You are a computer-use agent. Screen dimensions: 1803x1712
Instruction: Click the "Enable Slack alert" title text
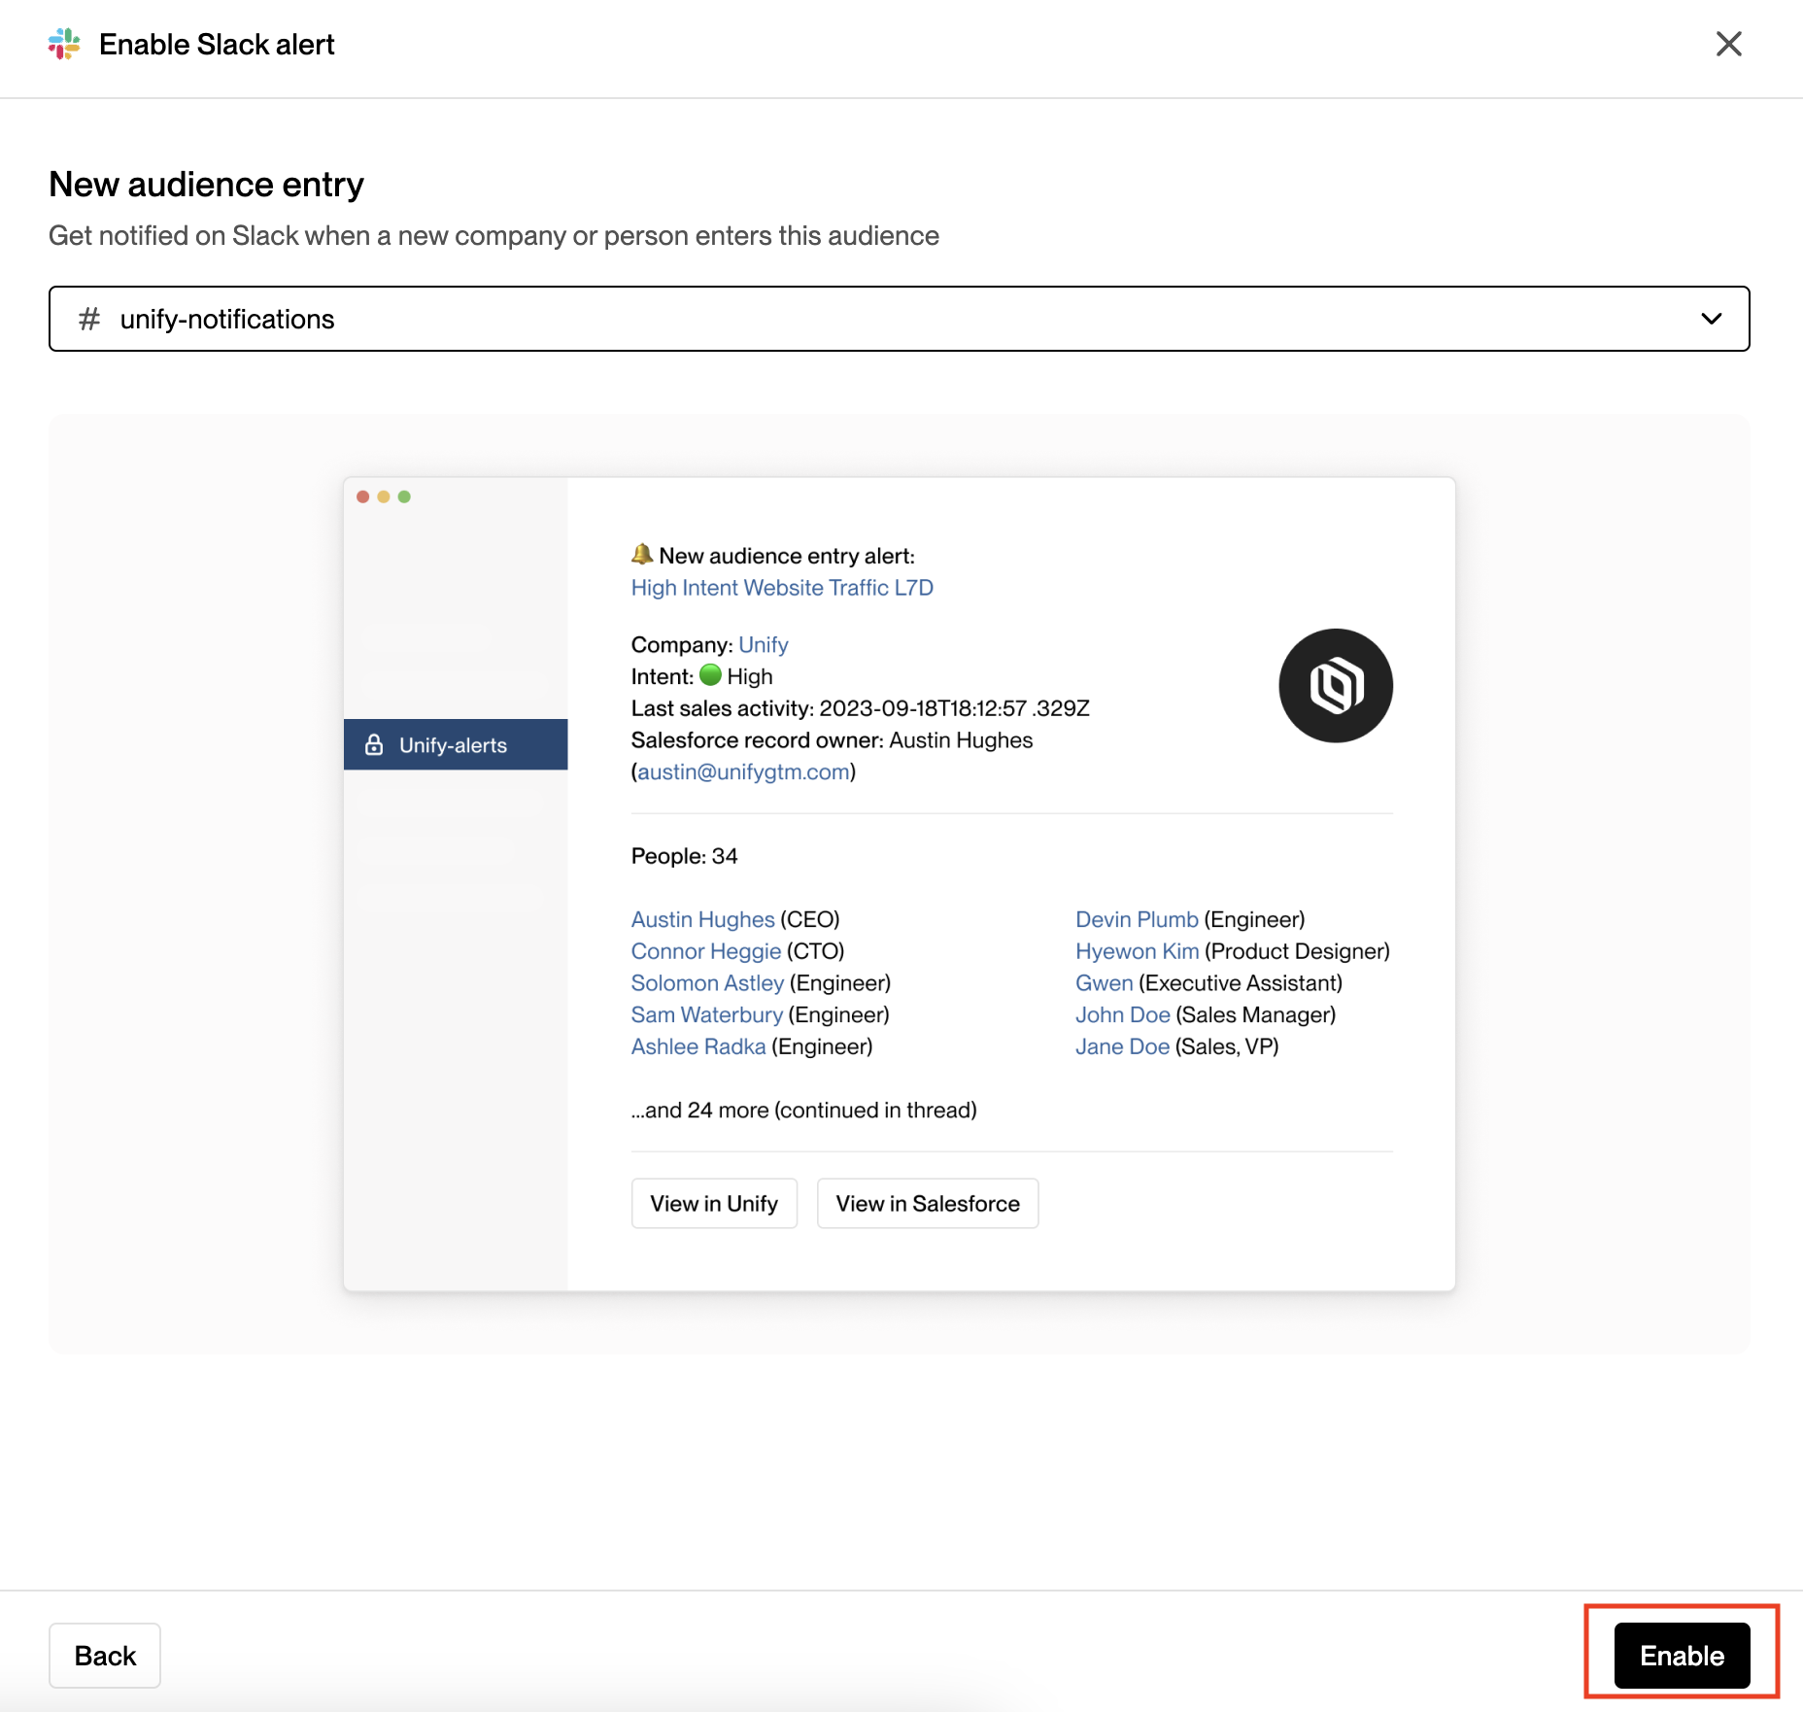tap(217, 45)
